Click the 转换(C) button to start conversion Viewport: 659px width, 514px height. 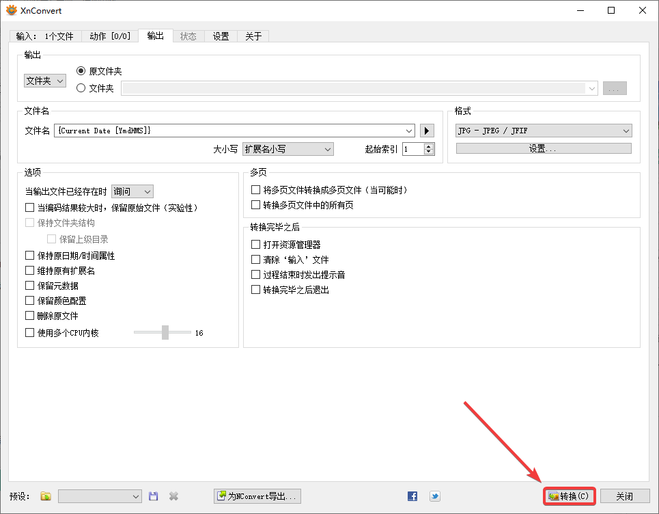570,496
